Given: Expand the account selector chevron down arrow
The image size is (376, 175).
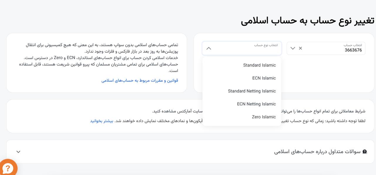Looking at the screenshot, I should [293, 48].
